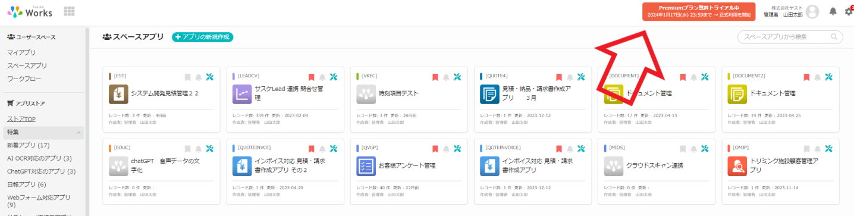Image resolution: width=854 pixels, height=216 pixels.
Task: Open settings wrench for OMJP app
Action: pyautogui.click(x=828, y=148)
